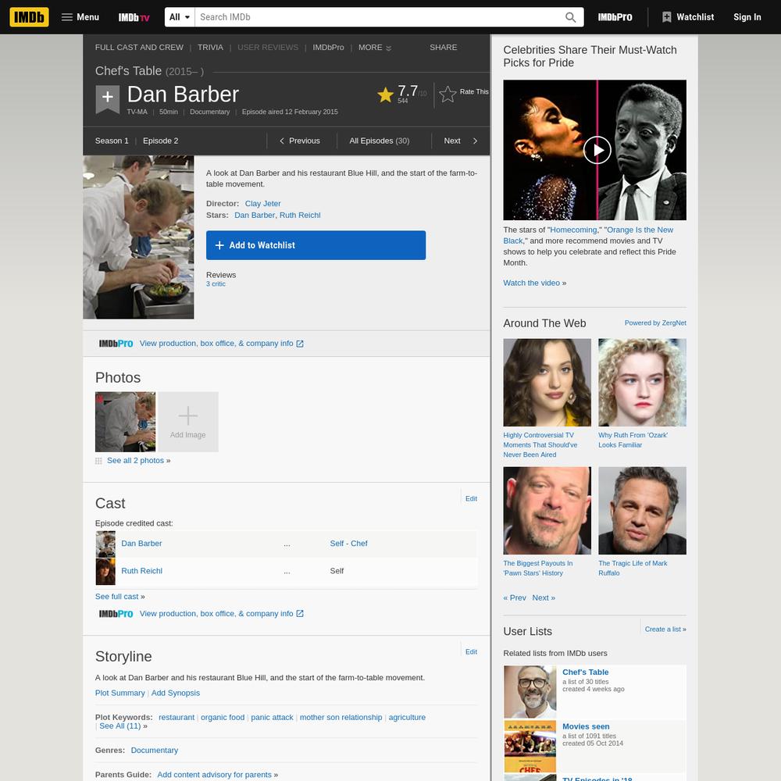
Task: Click the grid icon beside See all 2 photos
Action: coord(98,461)
